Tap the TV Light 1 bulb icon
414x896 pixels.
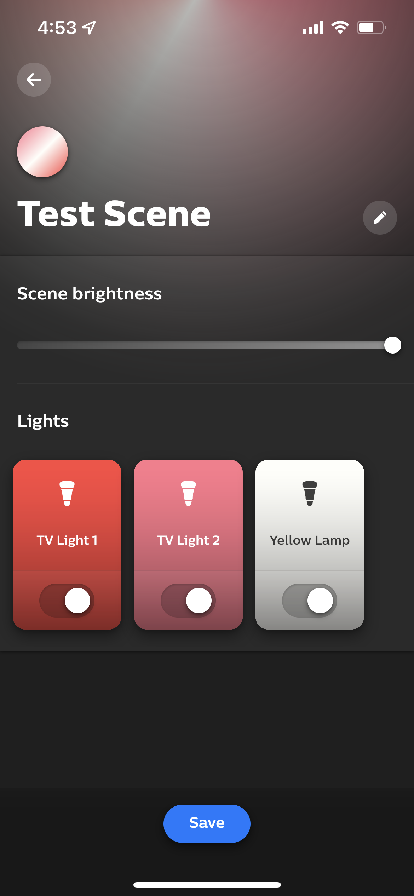click(67, 493)
